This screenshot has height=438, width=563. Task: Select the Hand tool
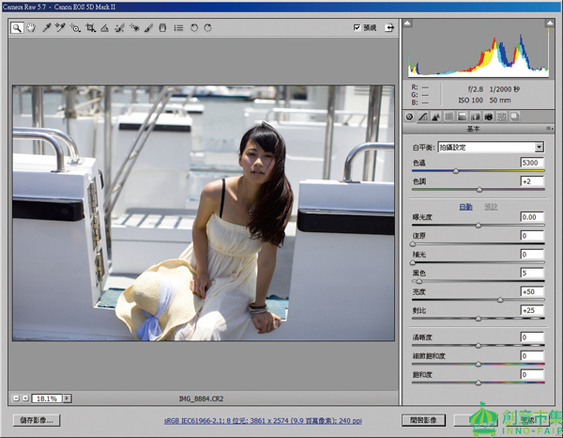pyautogui.click(x=31, y=27)
